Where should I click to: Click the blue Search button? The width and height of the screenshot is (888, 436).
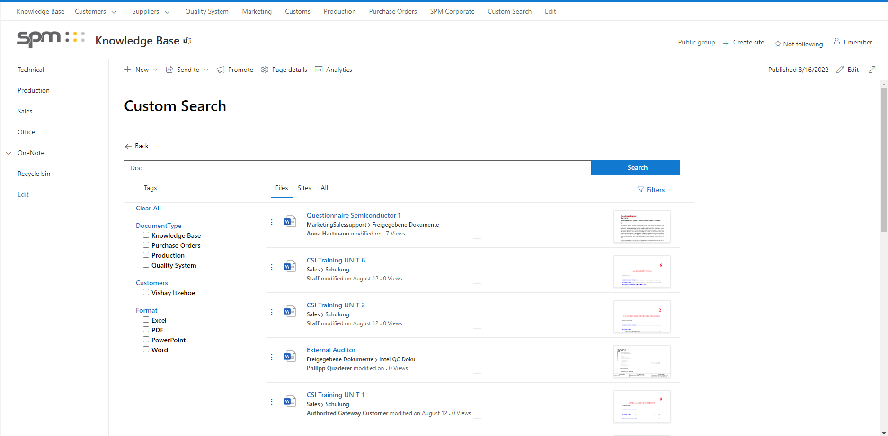pyautogui.click(x=636, y=168)
